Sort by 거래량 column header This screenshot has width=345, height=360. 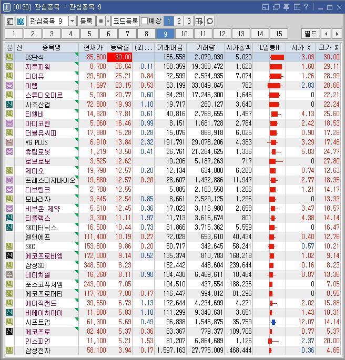coord(205,47)
